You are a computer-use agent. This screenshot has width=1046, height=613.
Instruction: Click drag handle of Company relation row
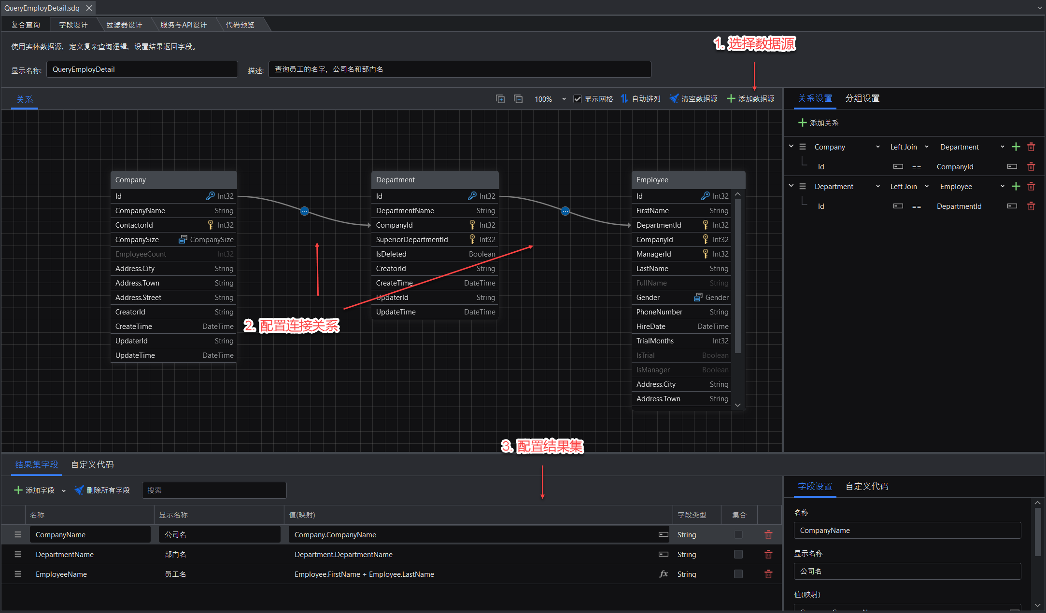pyautogui.click(x=803, y=147)
